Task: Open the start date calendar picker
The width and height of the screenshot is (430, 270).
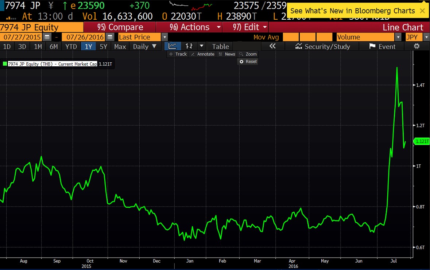Action: [x=47, y=37]
